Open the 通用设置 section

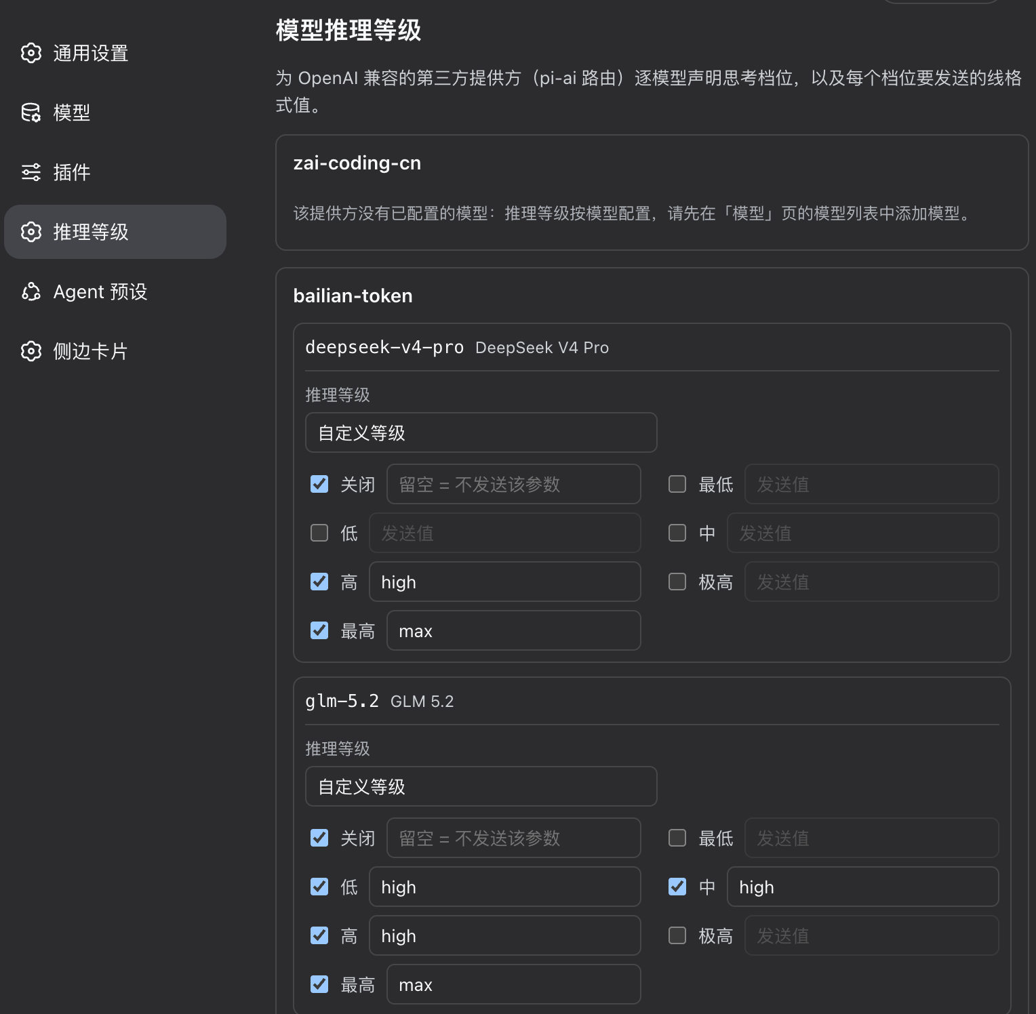pos(115,53)
